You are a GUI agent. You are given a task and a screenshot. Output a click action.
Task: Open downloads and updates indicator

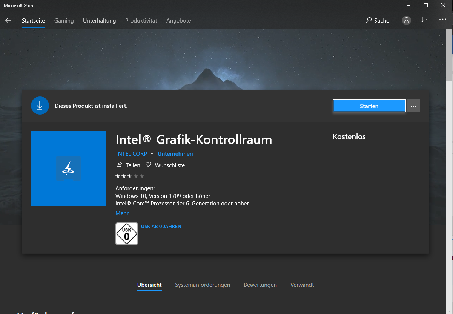click(x=424, y=20)
